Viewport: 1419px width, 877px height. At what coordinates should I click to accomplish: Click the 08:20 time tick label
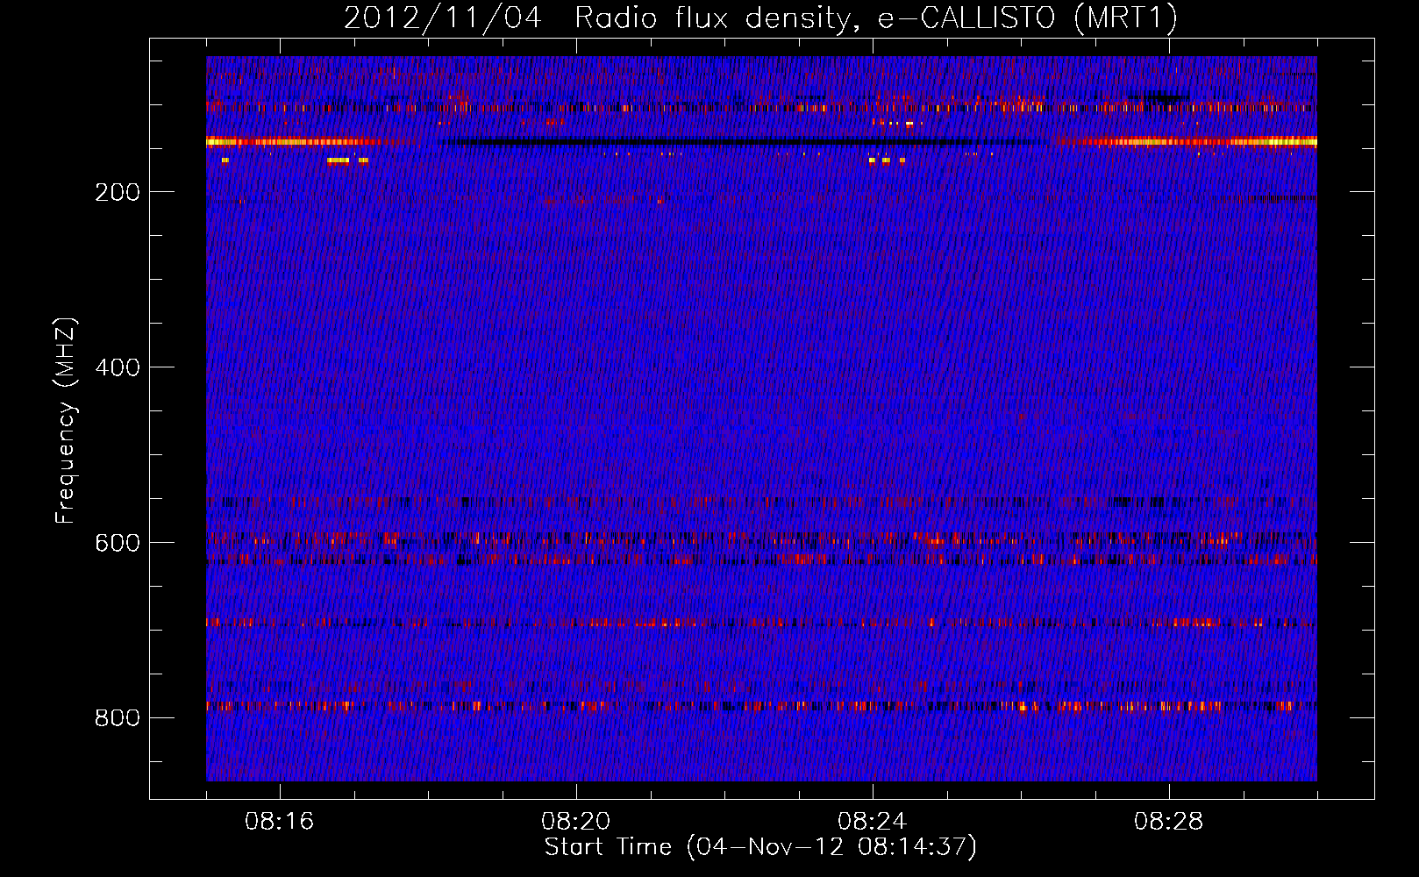(x=576, y=822)
